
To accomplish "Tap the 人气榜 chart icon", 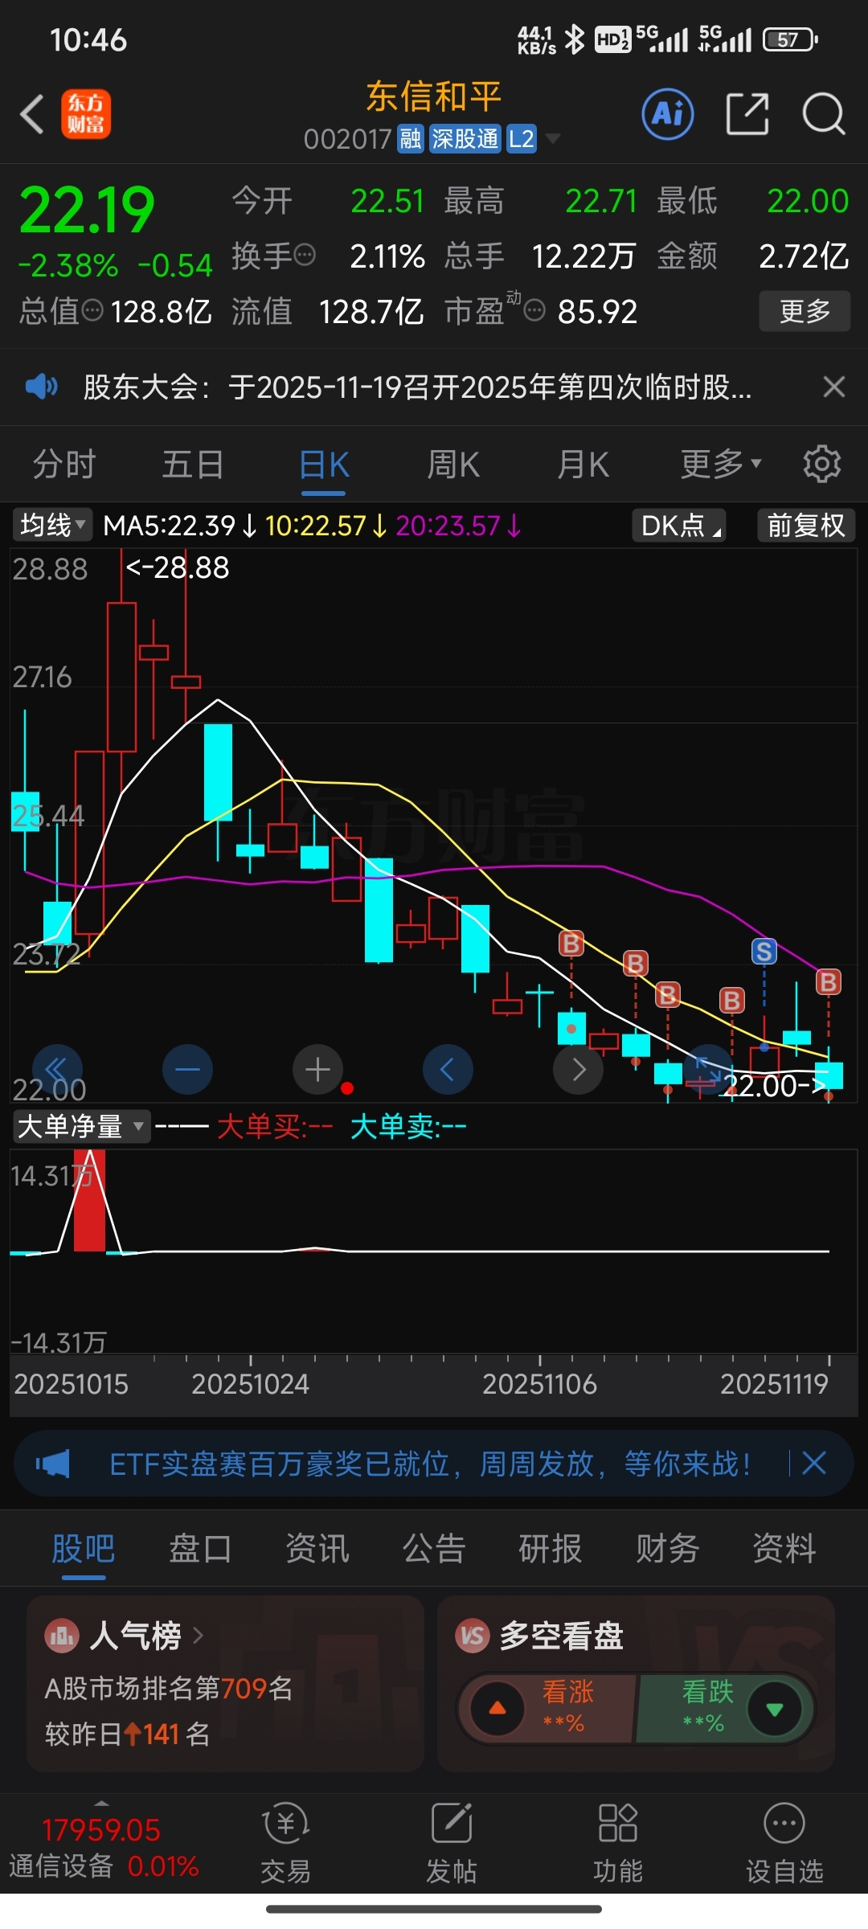I will click(62, 1635).
